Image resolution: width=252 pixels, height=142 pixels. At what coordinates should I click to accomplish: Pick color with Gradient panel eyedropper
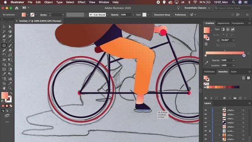[206, 62]
